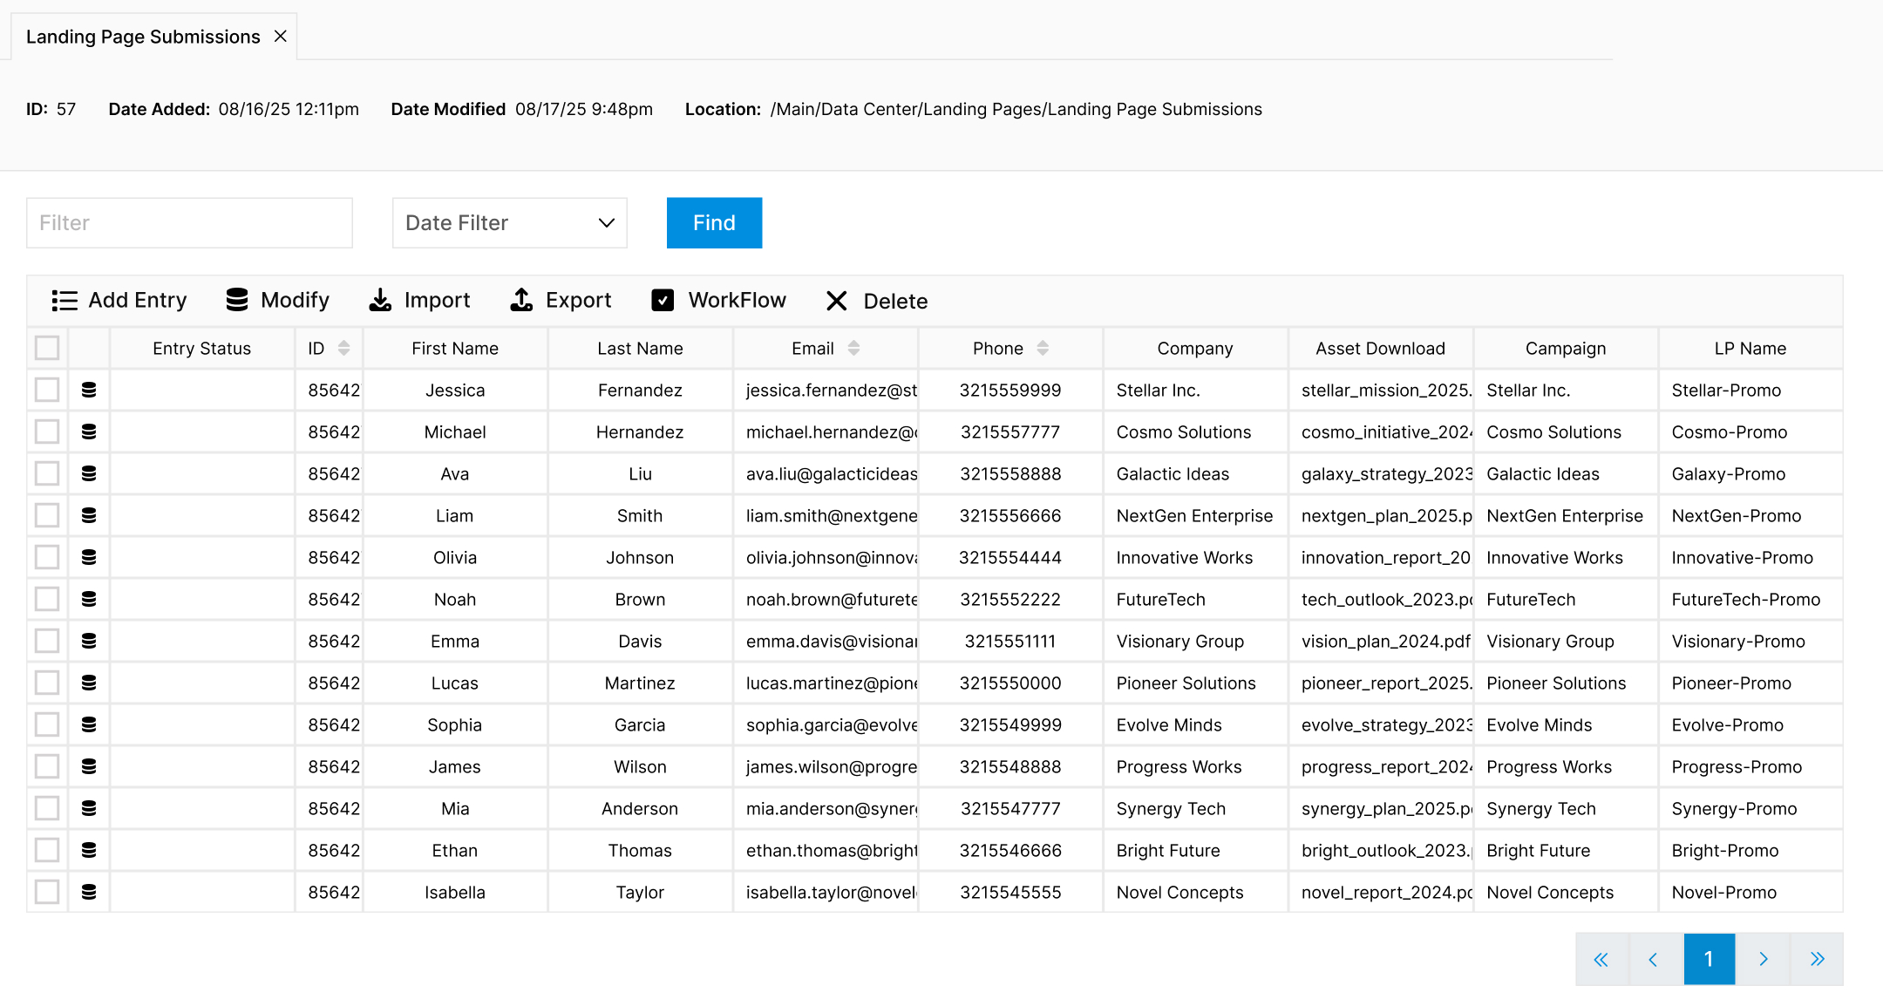Go to the next page arrow
The width and height of the screenshot is (1883, 1006).
1763,959
